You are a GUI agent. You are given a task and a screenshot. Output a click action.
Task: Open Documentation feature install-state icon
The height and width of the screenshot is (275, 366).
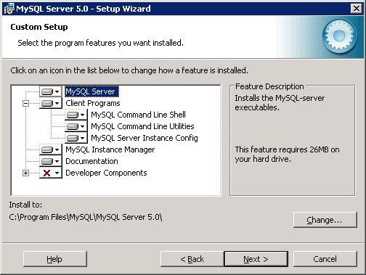point(51,161)
